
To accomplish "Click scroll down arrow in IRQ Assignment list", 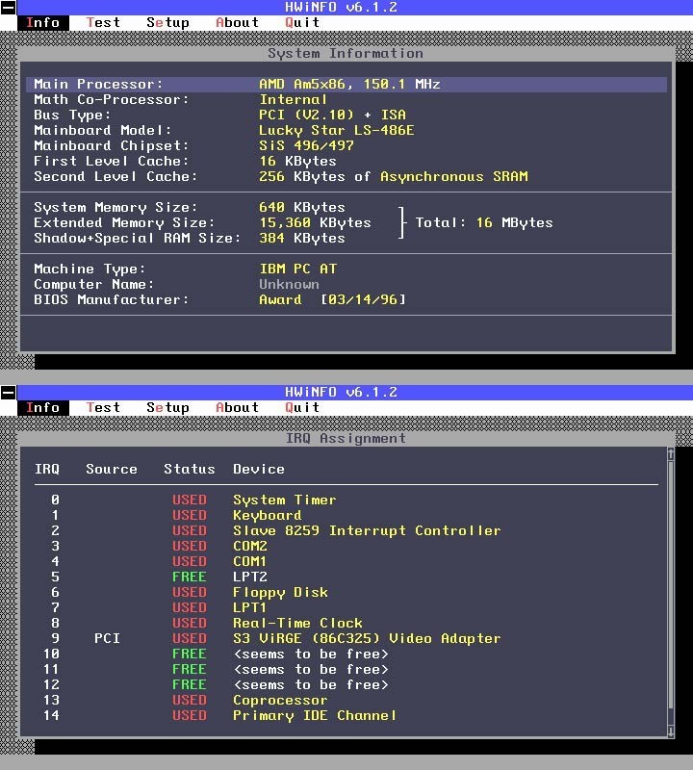I will click(671, 731).
